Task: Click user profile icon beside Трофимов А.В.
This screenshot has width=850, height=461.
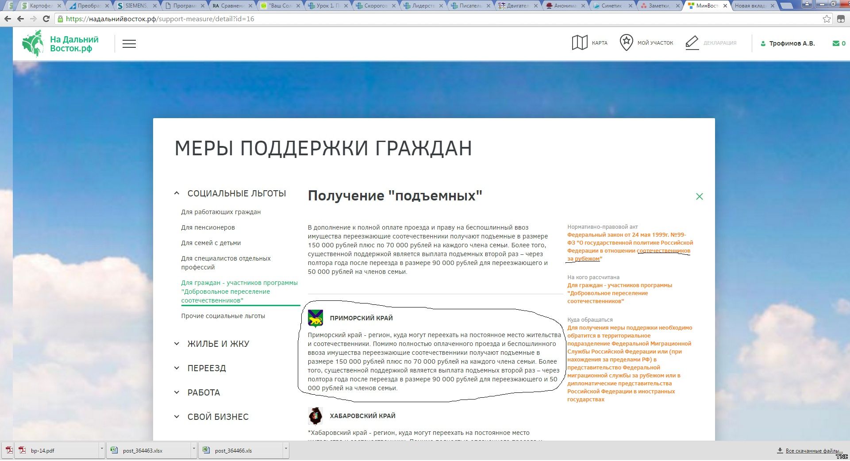Action: pyautogui.click(x=763, y=44)
